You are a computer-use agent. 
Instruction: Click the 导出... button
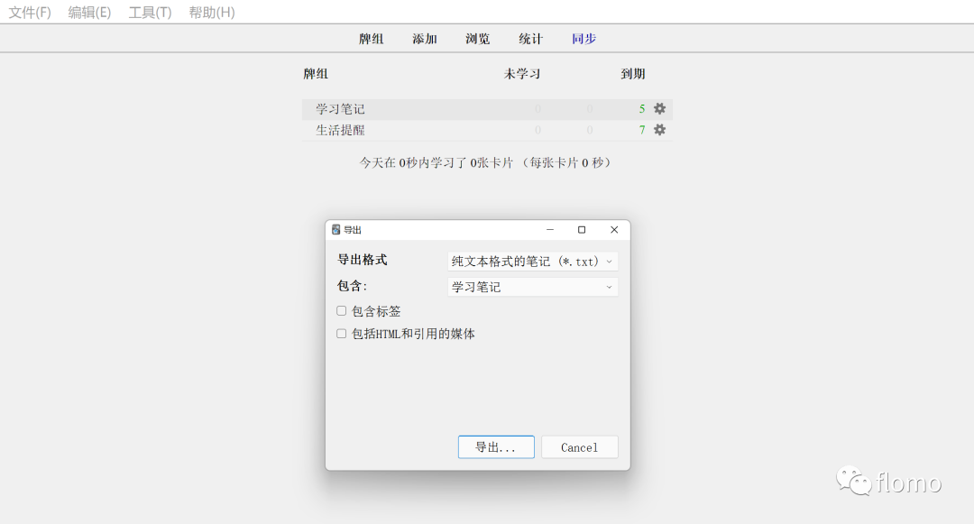(496, 447)
